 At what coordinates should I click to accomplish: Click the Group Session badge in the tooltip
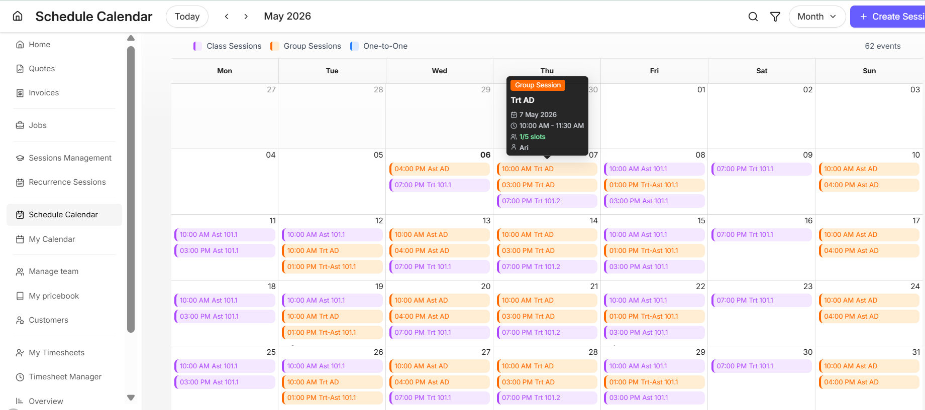[x=538, y=85]
